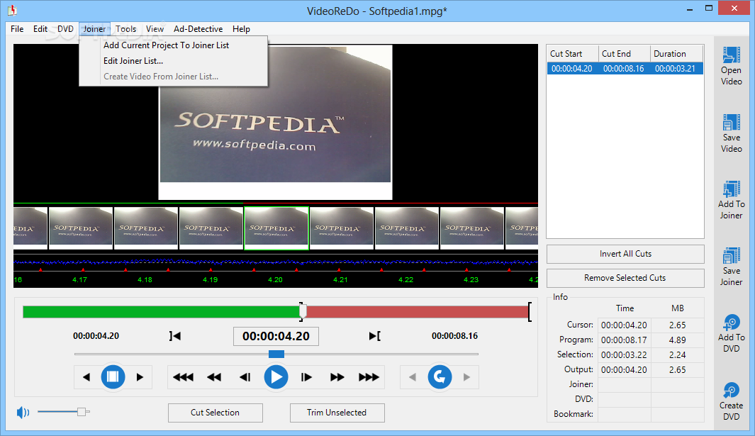Click the blue Play button

tap(276, 376)
